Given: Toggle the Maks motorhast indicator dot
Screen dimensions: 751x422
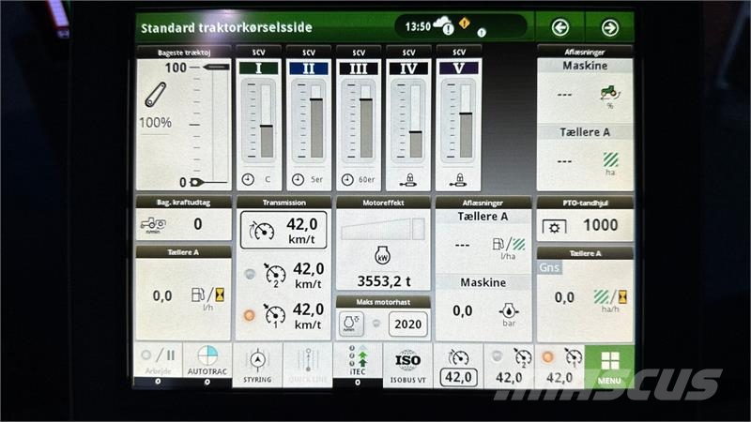Looking at the screenshot, I should (376, 324).
